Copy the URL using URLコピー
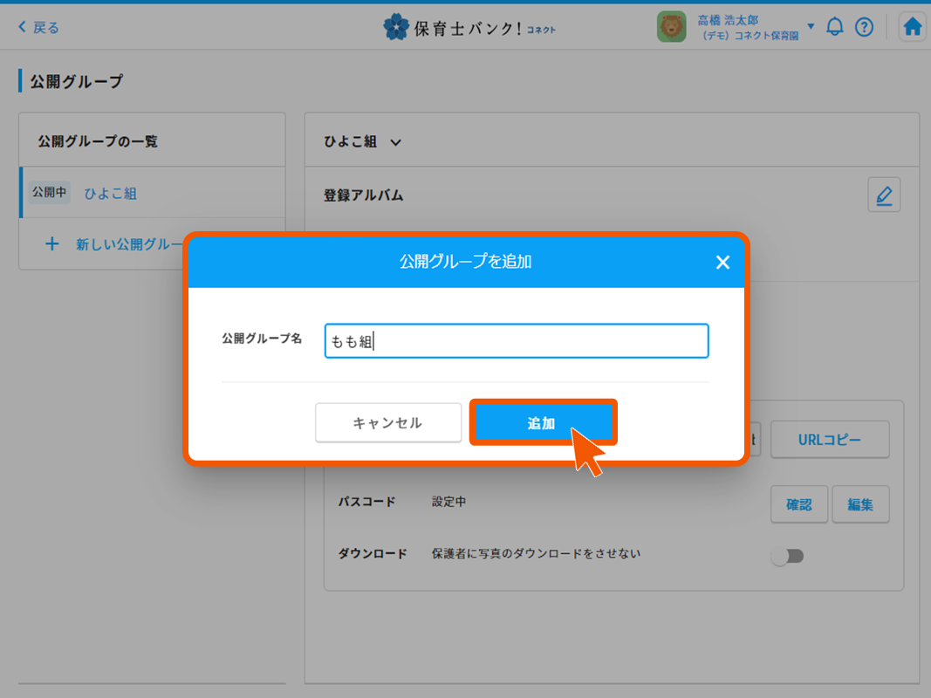 click(x=829, y=439)
